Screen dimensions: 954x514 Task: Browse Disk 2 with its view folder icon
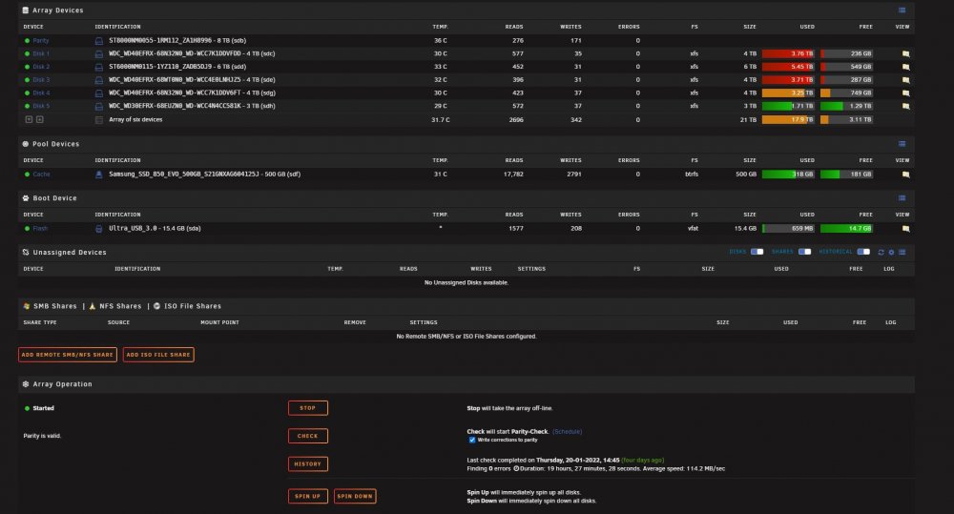click(905, 67)
